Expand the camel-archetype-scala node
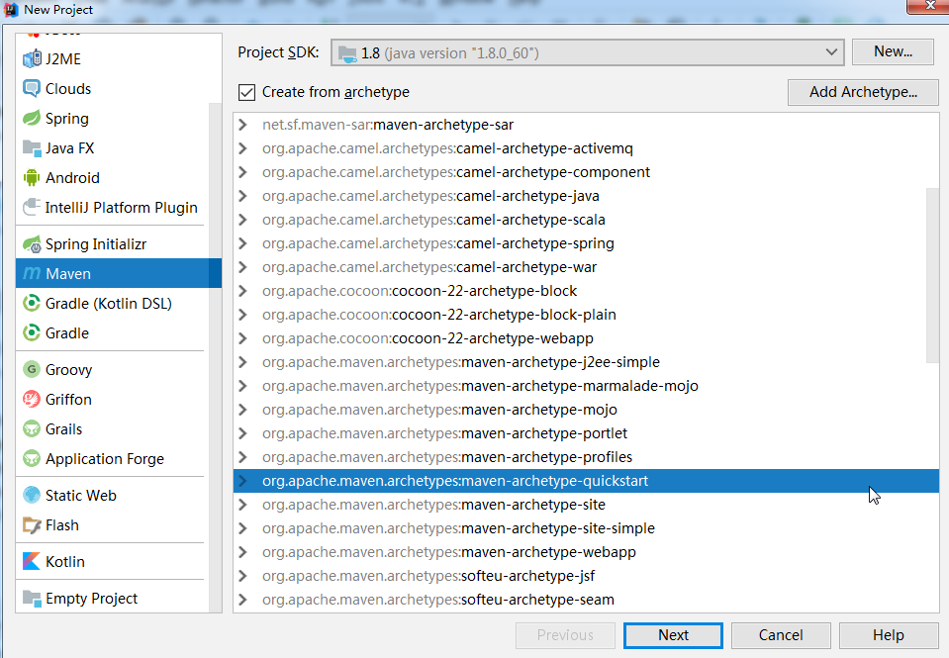Screen dimensions: 949x658 pyautogui.click(x=242, y=219)
